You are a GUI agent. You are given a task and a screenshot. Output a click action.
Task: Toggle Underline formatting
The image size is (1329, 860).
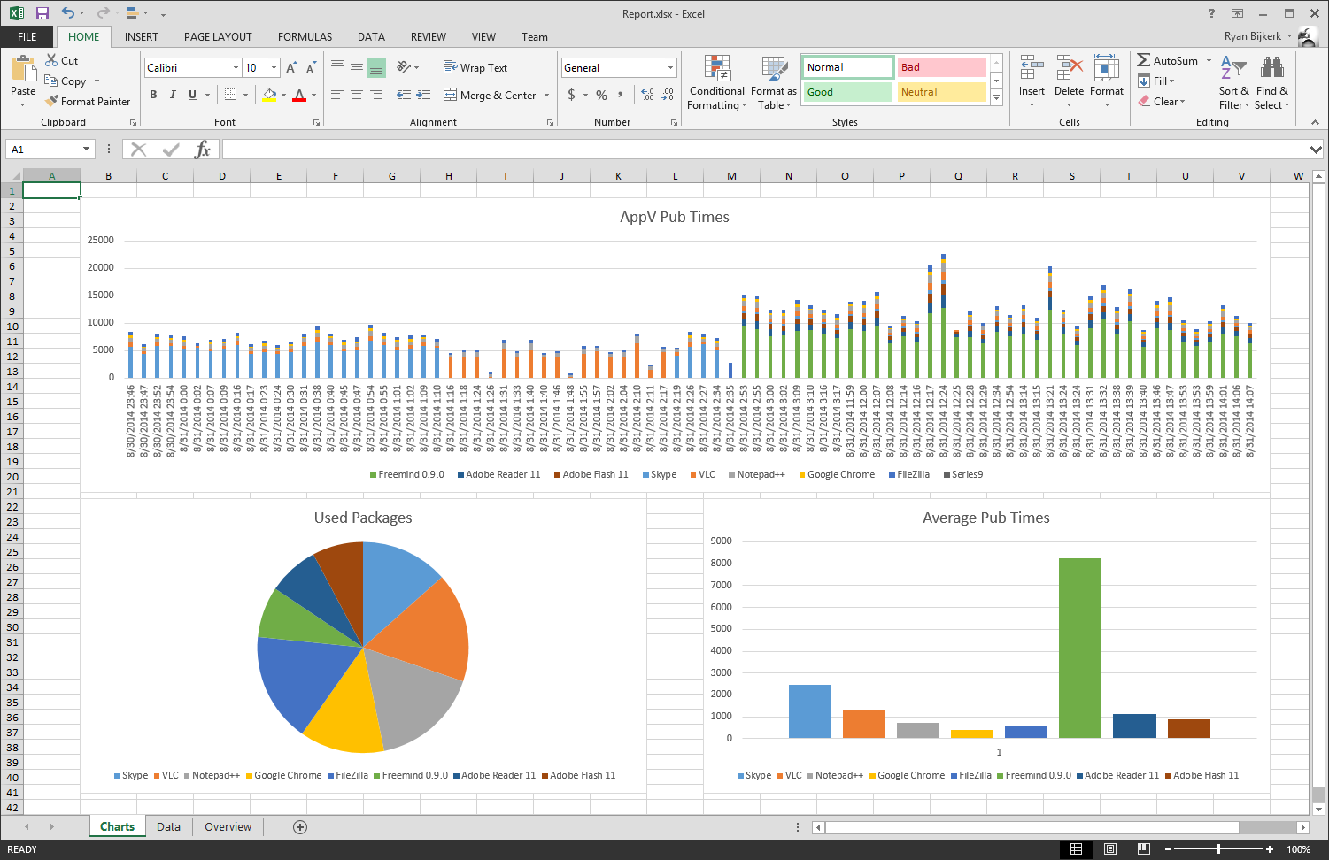click(192, 95)
